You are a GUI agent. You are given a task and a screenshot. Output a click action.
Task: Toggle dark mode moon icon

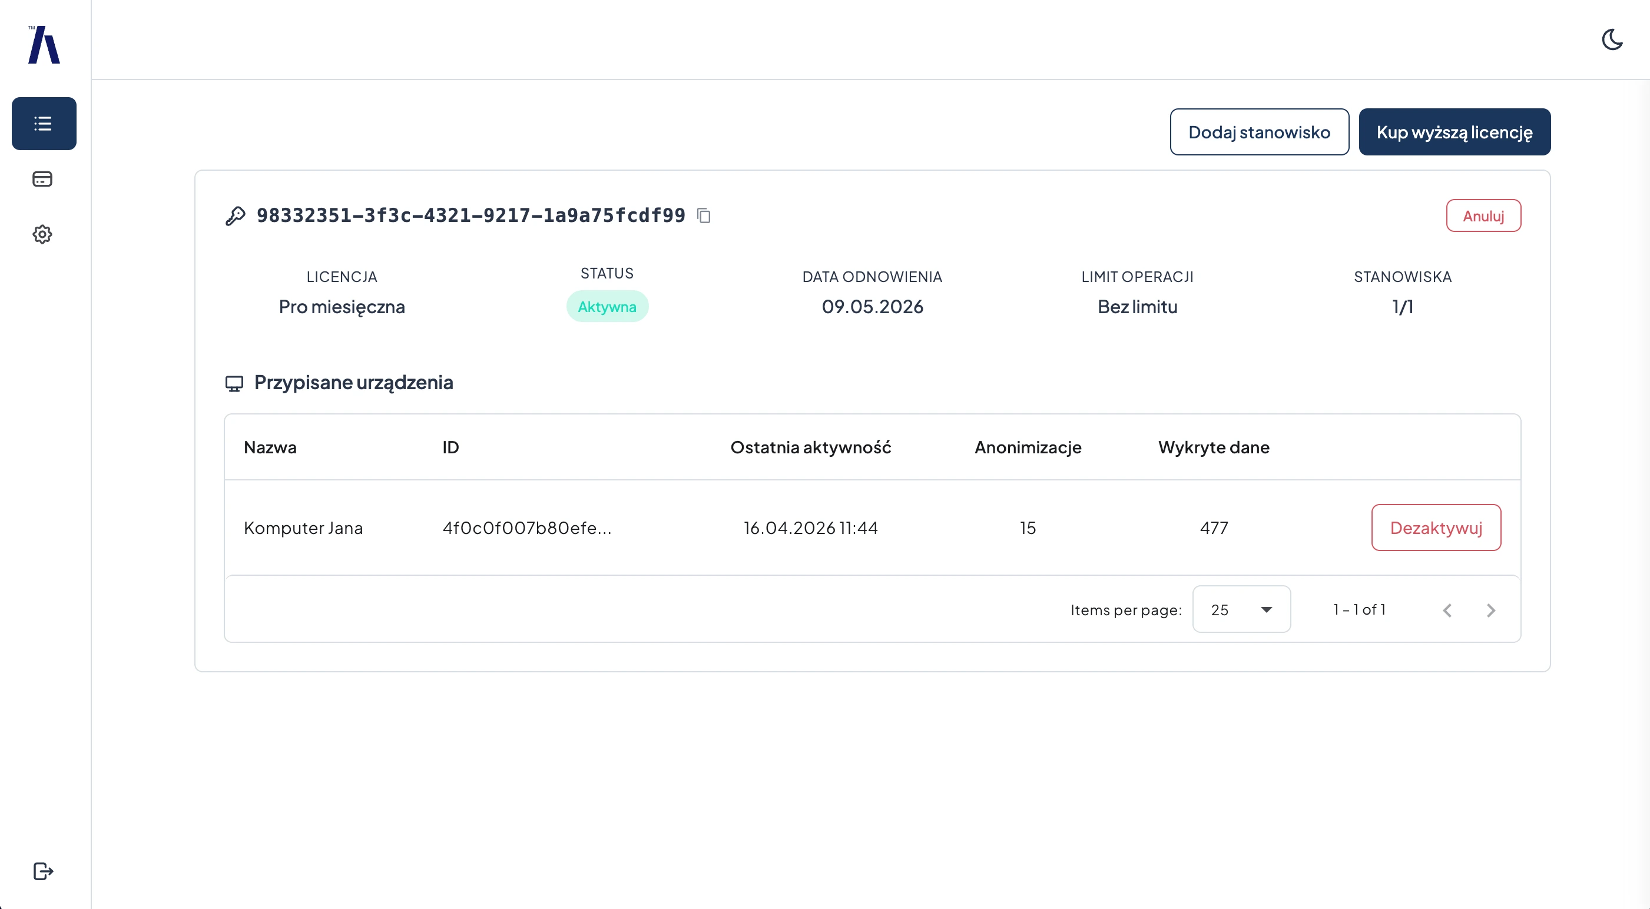[x=1612, y=39]
